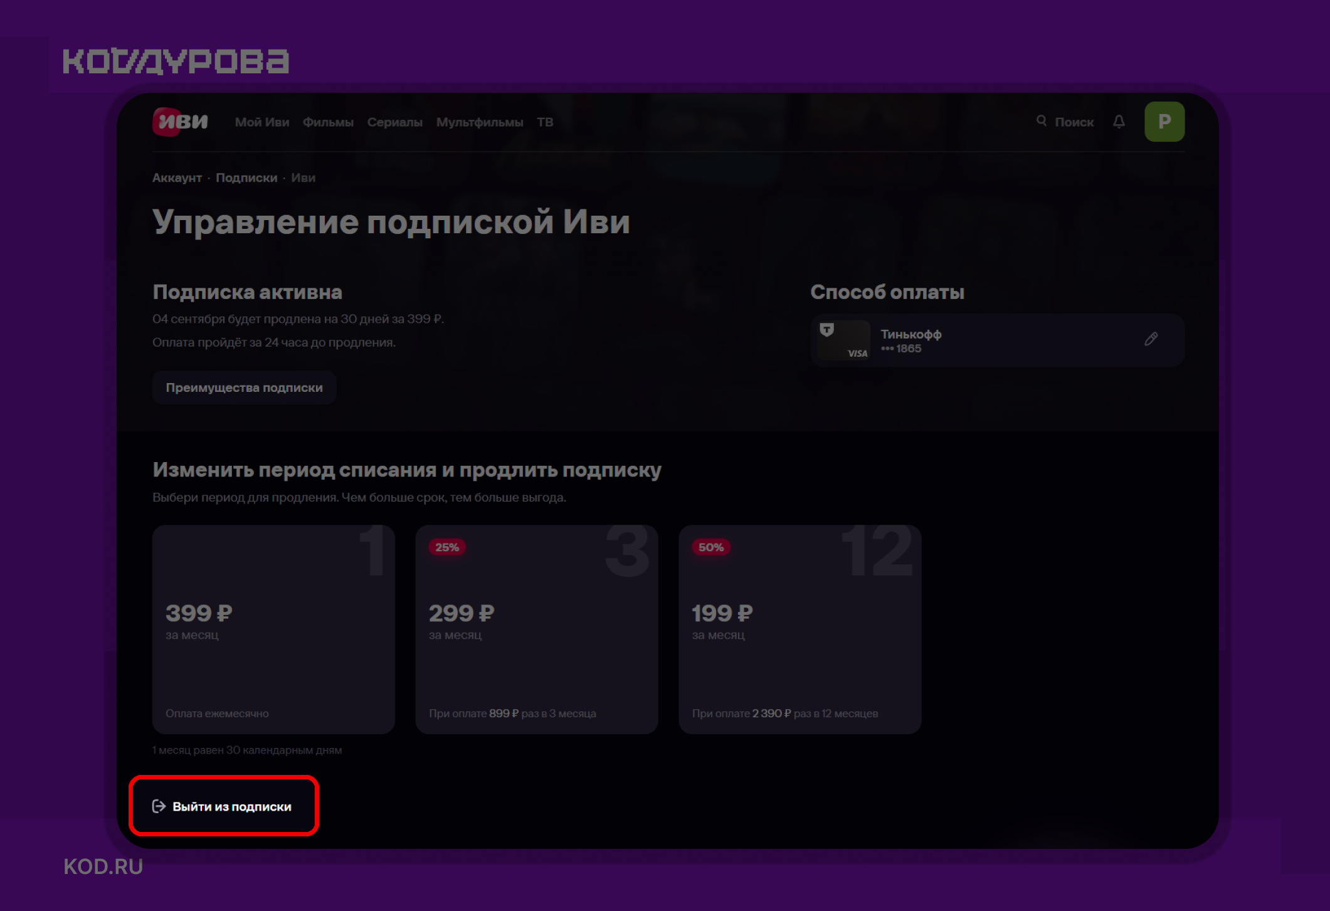Click the Иви breadcrumb
Screen dimensions: 1330x911
(303, 178)
